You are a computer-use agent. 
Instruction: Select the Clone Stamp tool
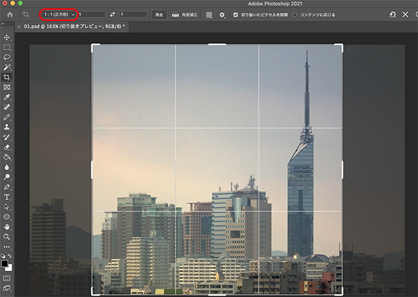(7, 128)
